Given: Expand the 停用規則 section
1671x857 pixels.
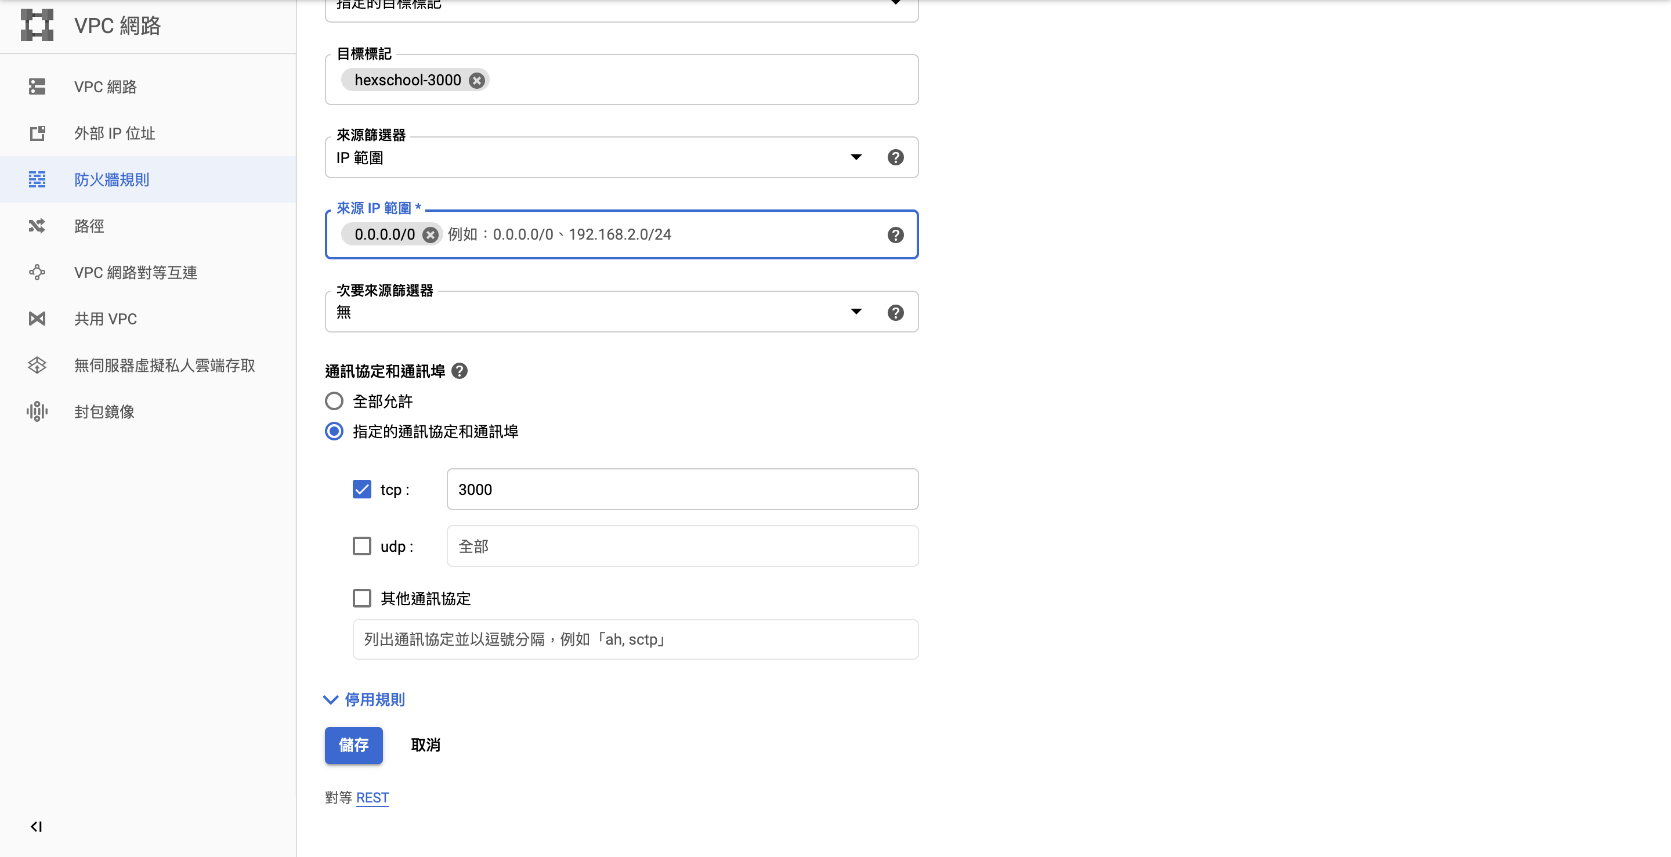Looking at the screenshot, I should 364,699.
